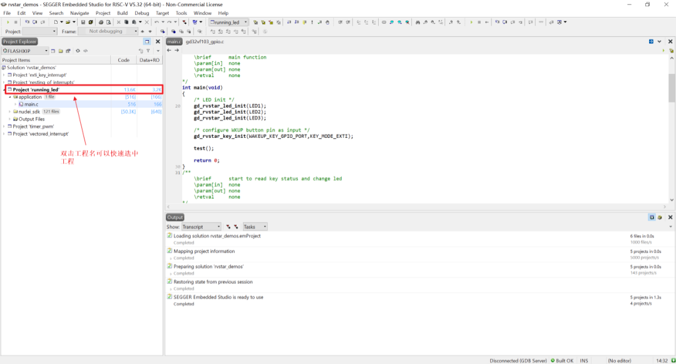Click the 'Built OK' status indicator
Viewport: 676px width, 364px height.
coord(561,360)
